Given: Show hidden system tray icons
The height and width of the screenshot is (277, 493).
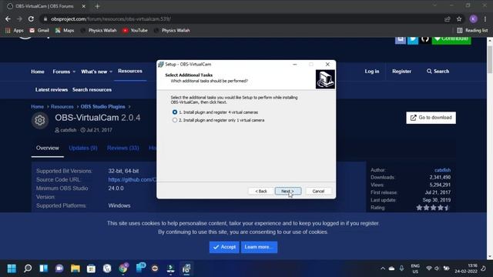Looking at the screenshot, I should [x=383, y=269].
